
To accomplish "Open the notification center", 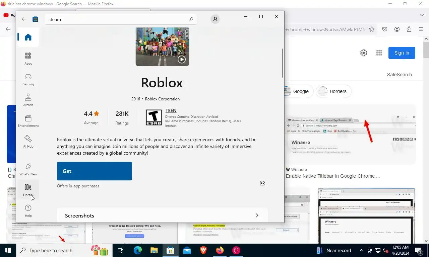I will click(x=419, y=250).
